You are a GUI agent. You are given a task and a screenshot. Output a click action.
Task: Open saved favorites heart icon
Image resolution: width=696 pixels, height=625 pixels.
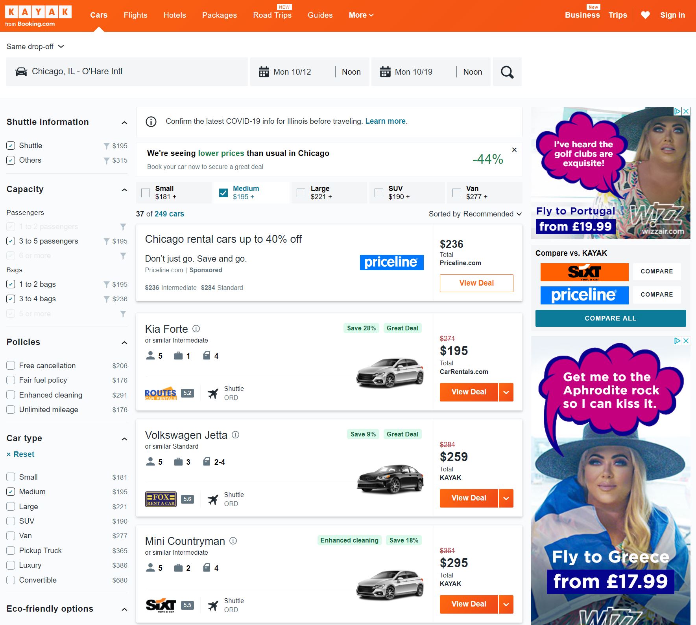tap(645, 15)
